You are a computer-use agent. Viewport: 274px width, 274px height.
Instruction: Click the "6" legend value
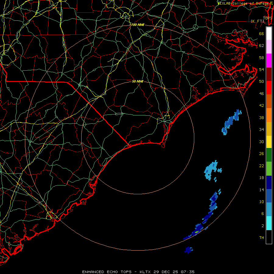[263, 214]
